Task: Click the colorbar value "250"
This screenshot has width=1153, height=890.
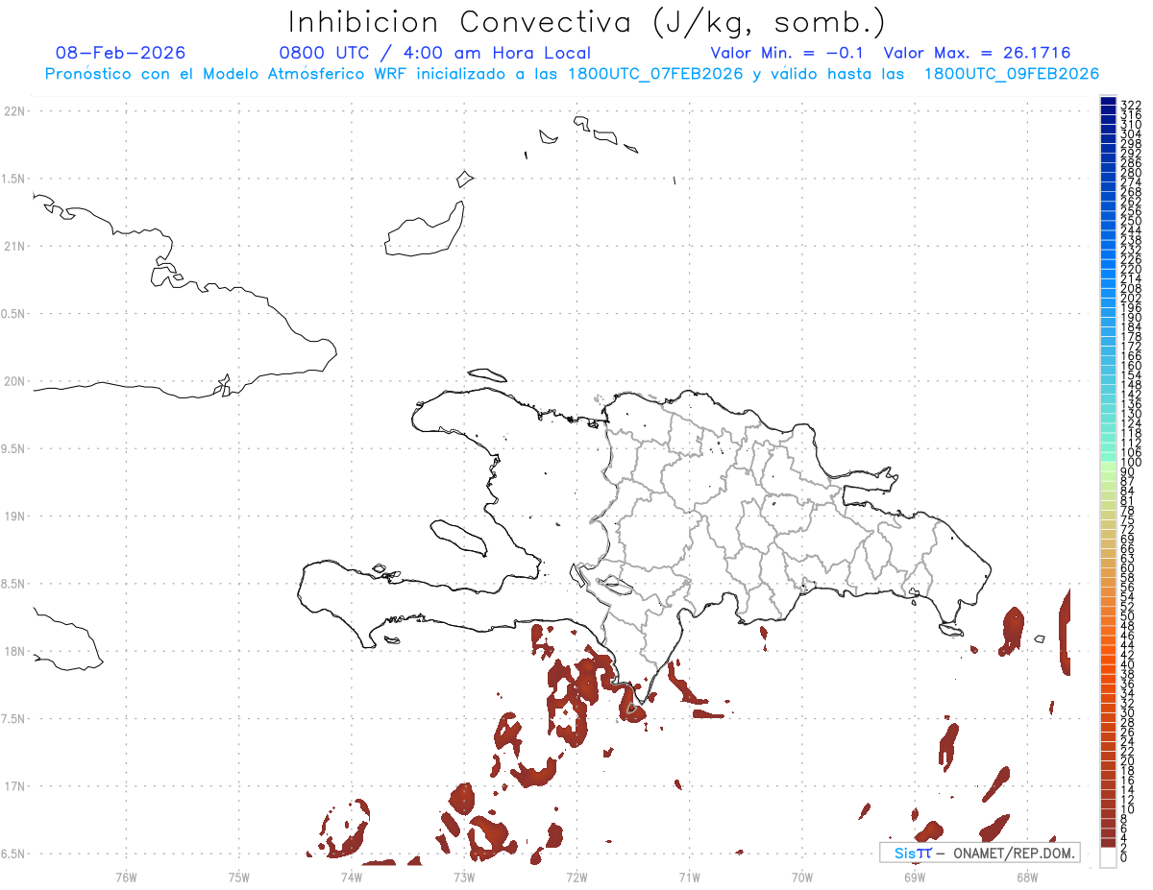Action: tap(1131, 221)
